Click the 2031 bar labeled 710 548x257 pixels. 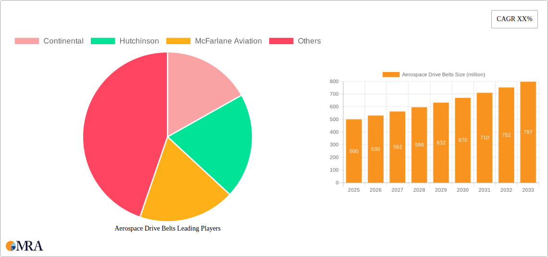coord(485,137)
